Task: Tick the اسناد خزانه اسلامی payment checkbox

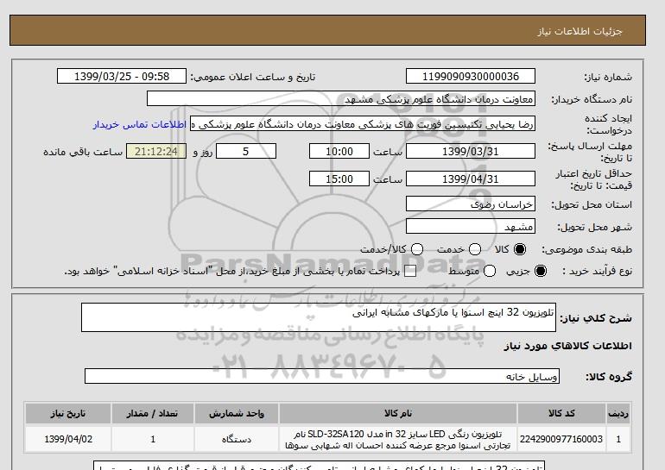Action: [410, 272]
